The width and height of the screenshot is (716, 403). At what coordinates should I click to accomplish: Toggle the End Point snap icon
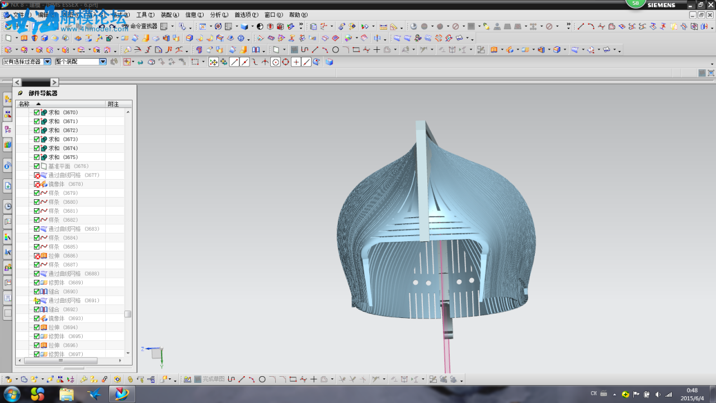pyautogui.click(x=234, y=62)
